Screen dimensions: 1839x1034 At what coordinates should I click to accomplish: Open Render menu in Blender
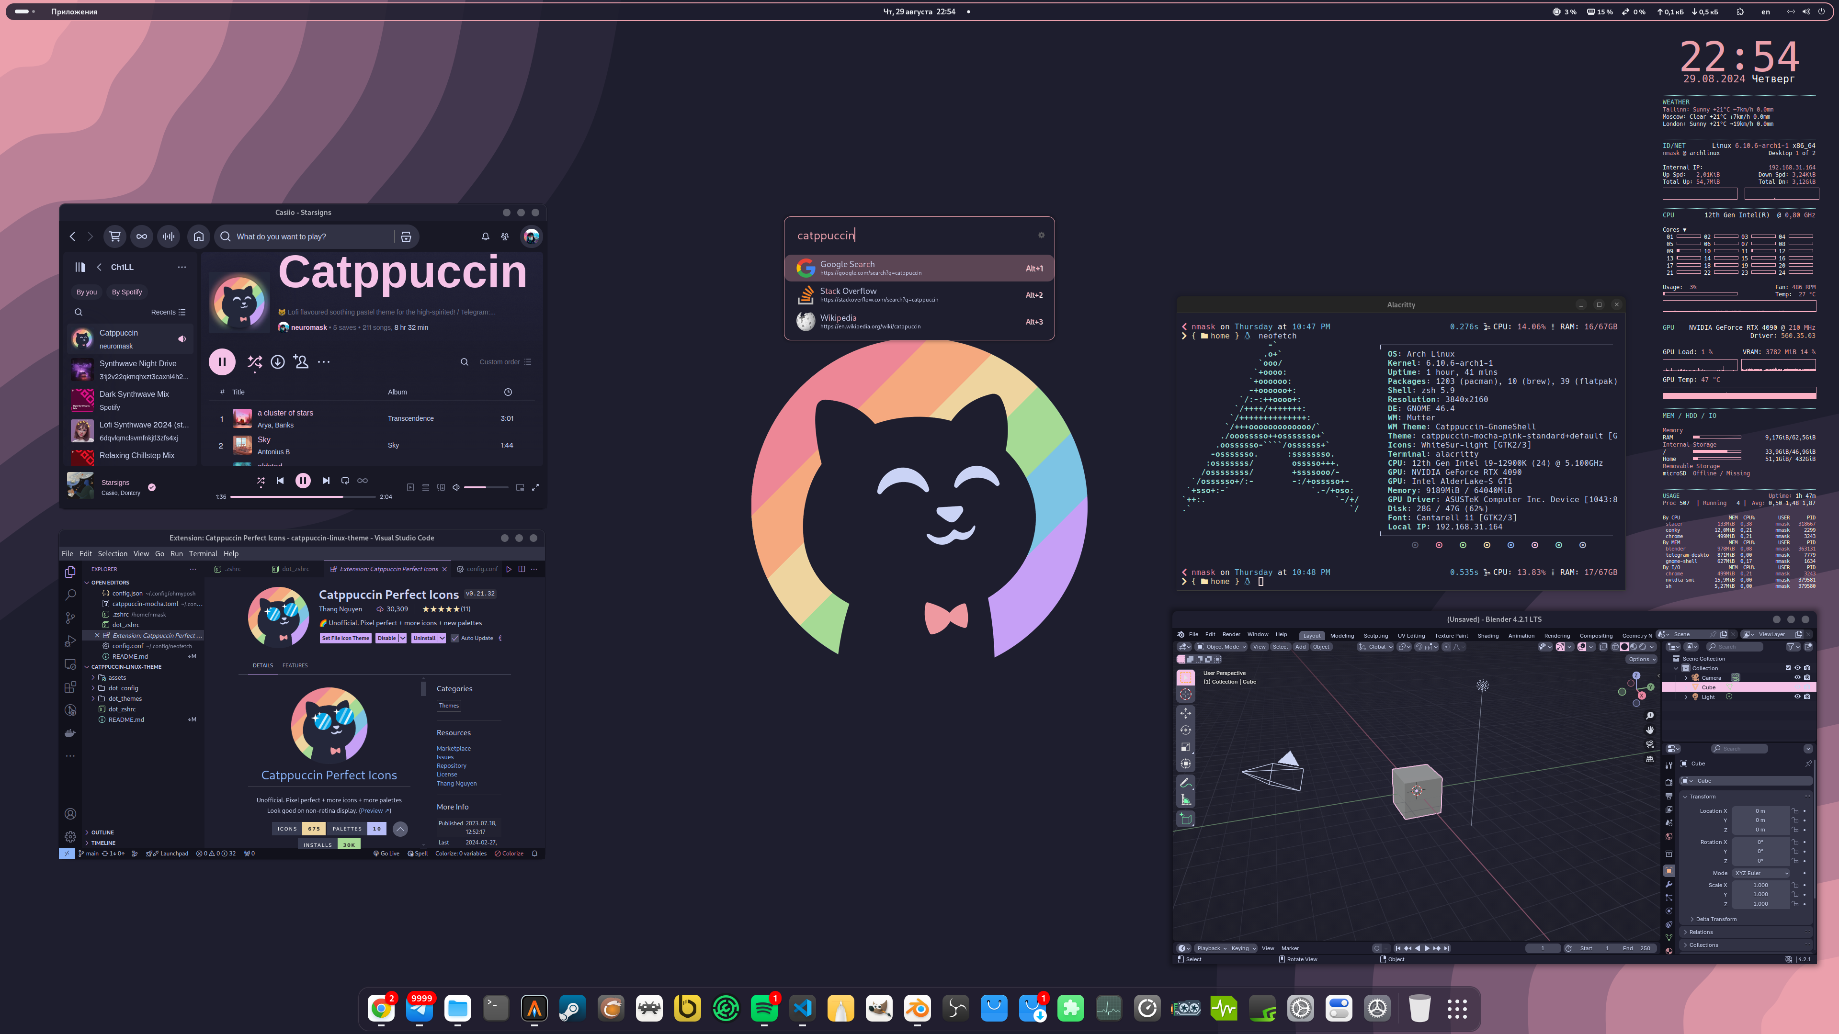coord(1231,634)
